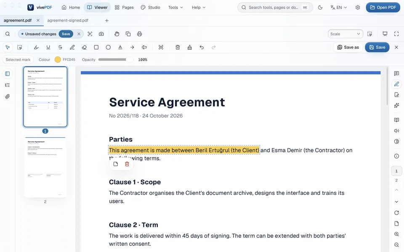This screenshot has height=252, width=404.
Task: Zoom in on the document
Action: 396,234
